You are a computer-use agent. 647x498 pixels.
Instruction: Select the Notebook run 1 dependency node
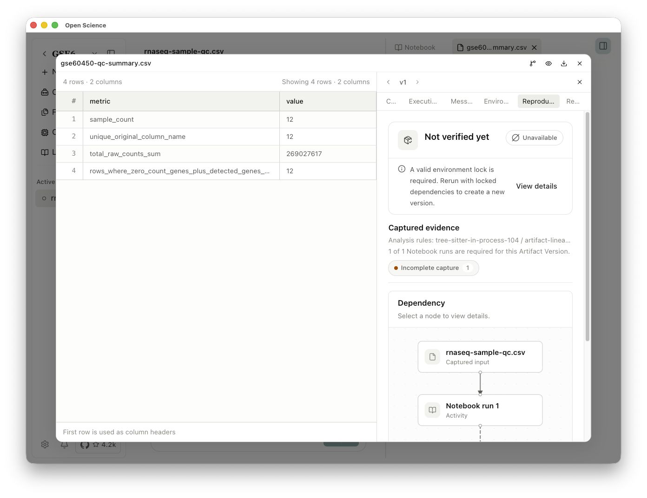(x=480, y=410)
